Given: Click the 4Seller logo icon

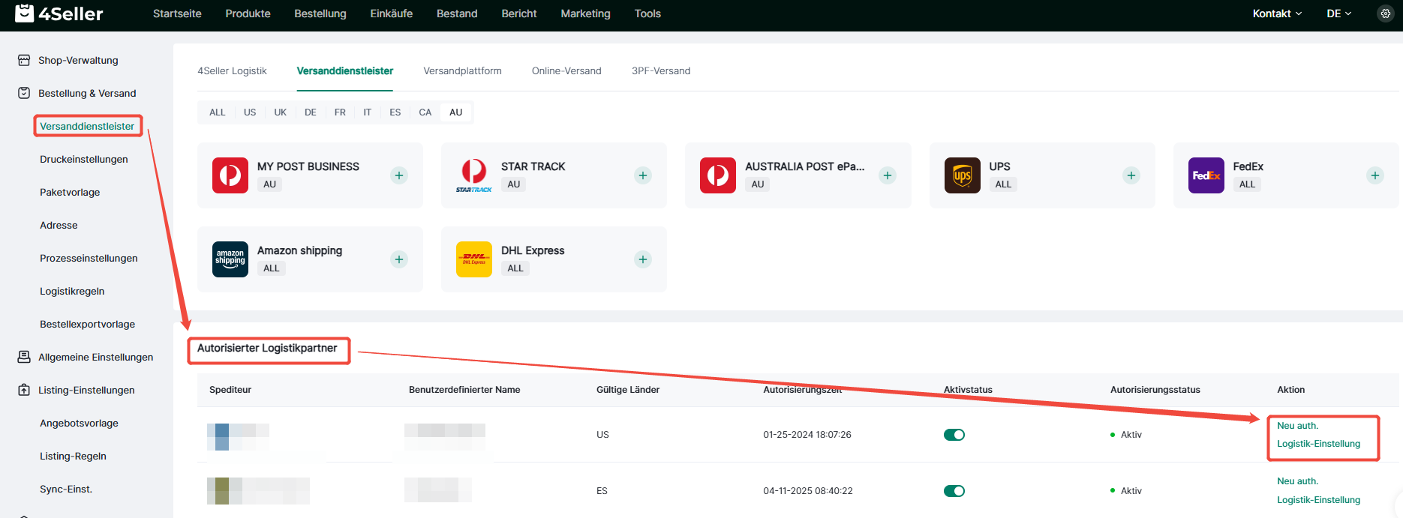Looking at the screenshot, I should click(25, 13).
